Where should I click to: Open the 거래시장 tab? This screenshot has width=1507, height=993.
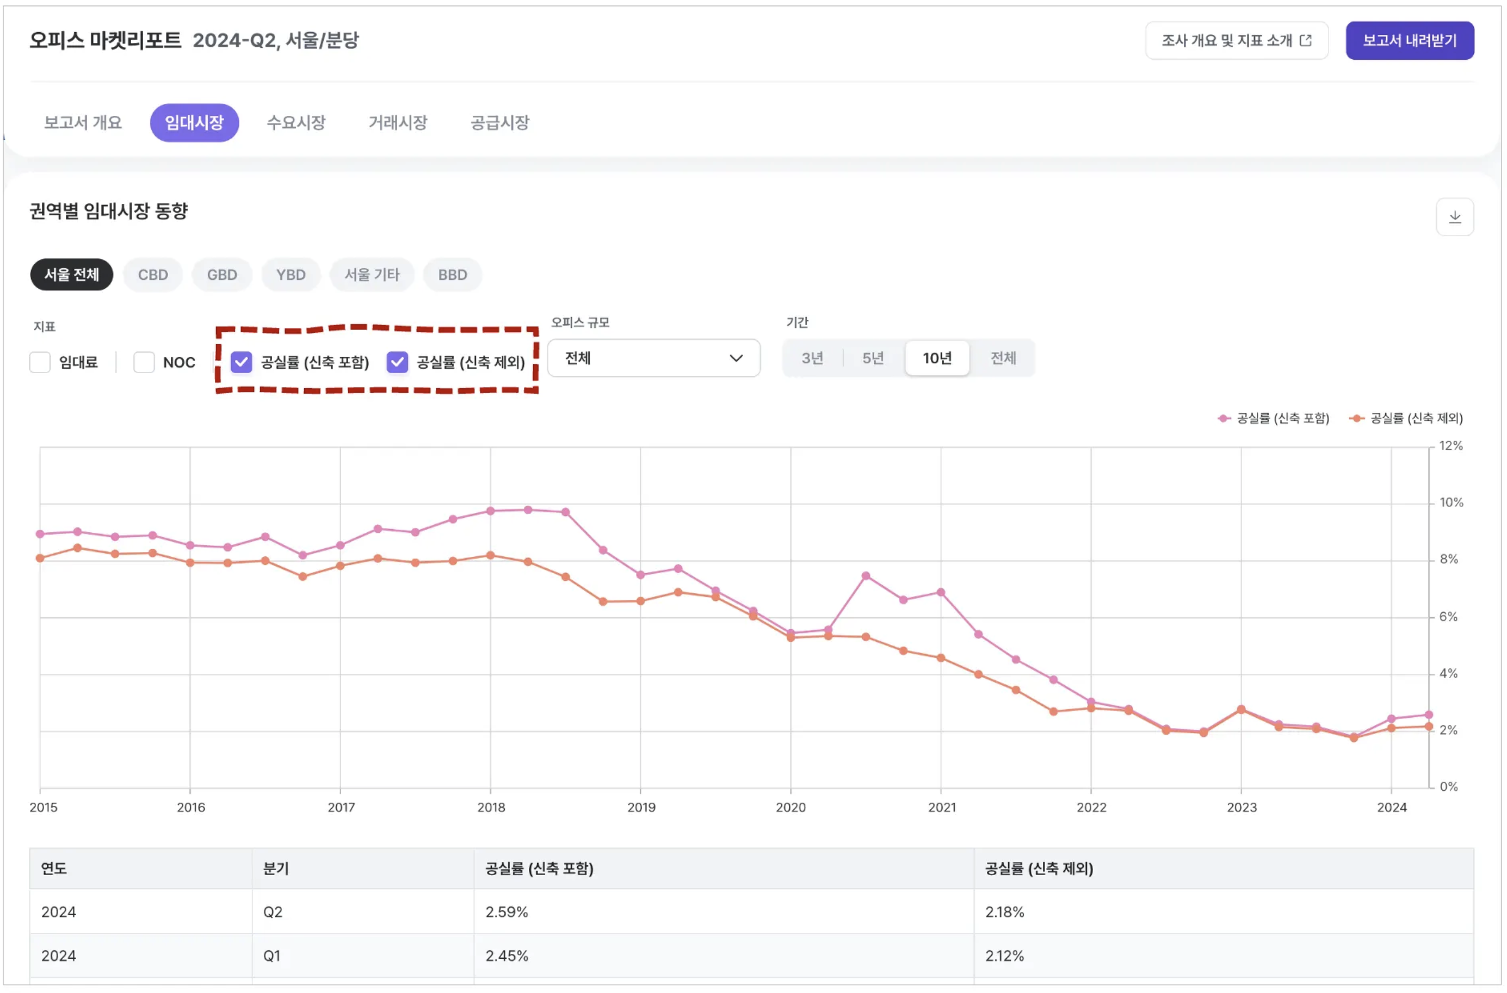398,123
